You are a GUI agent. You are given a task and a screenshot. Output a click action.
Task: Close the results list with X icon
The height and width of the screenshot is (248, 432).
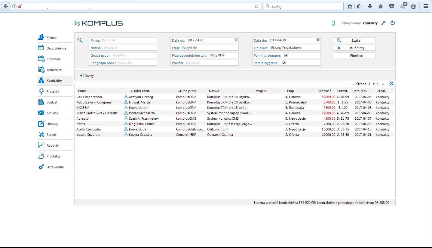391,84
